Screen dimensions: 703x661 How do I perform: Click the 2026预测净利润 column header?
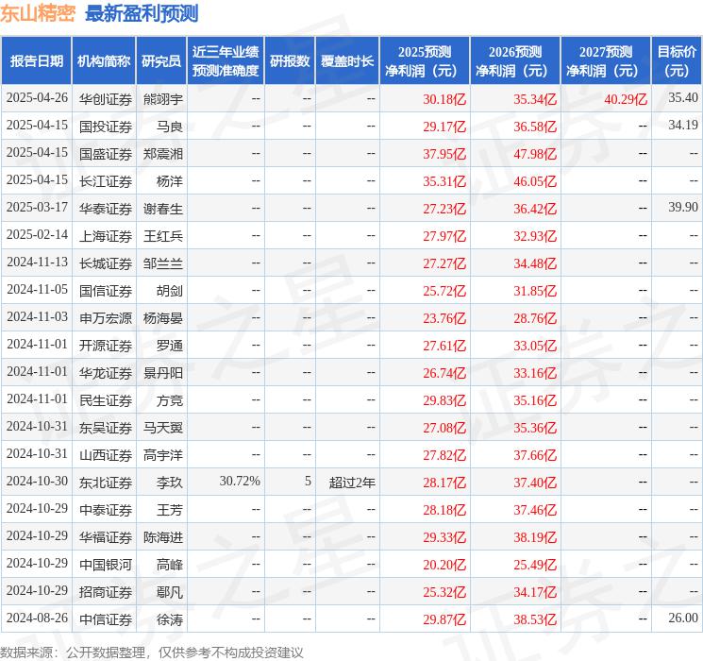click(515, 61)
